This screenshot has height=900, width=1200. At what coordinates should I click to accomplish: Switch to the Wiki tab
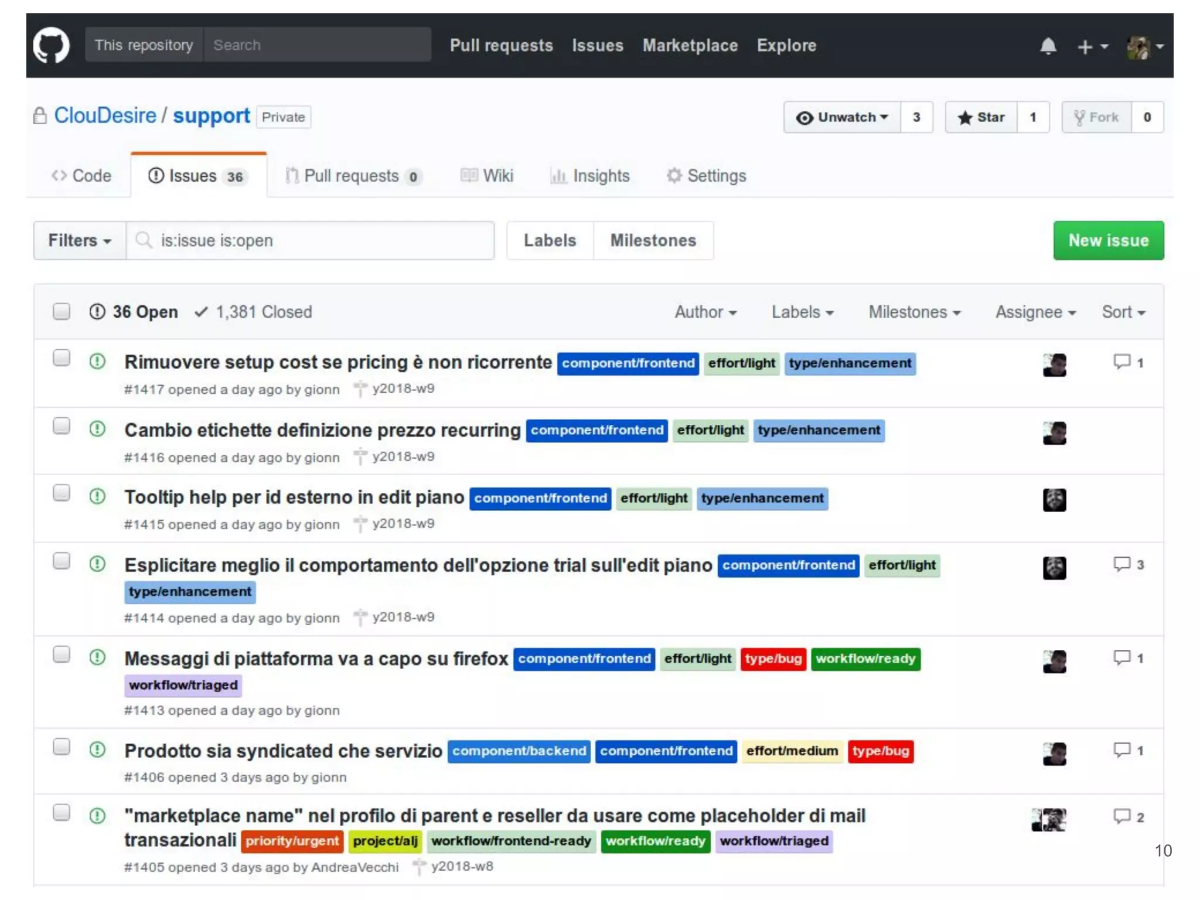click(x=487, y=176)
